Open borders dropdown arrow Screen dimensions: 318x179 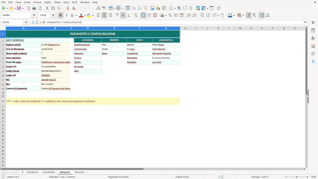[218, 15]
